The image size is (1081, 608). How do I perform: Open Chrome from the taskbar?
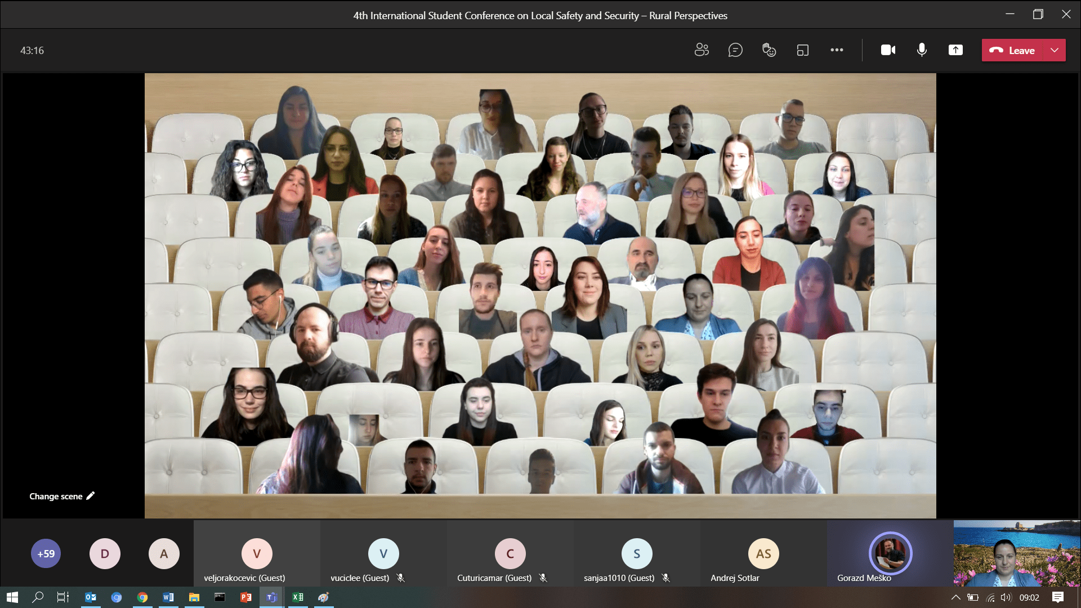pos(142,597)
